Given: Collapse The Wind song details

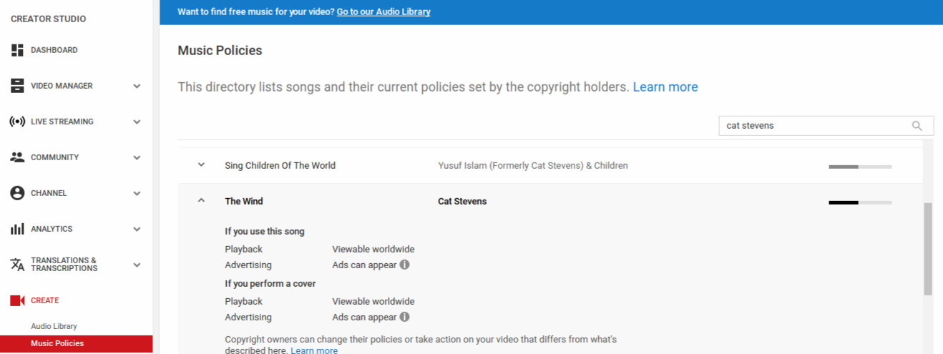Looking at the screenshot, I should coord(201,201).
